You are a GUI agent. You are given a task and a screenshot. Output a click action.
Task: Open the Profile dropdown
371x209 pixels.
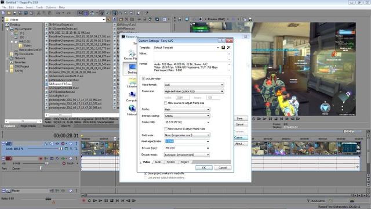[208, 110]
